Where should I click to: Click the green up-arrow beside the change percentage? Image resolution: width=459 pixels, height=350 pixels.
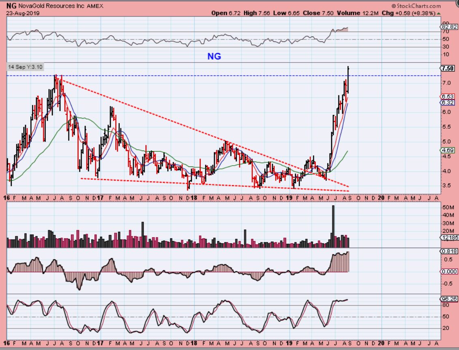tap(439, 13)
